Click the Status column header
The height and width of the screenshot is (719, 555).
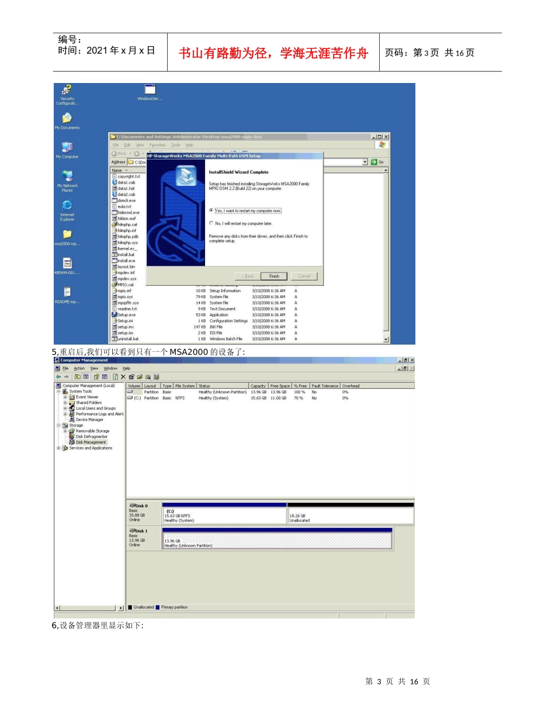[x=223, y=386]
